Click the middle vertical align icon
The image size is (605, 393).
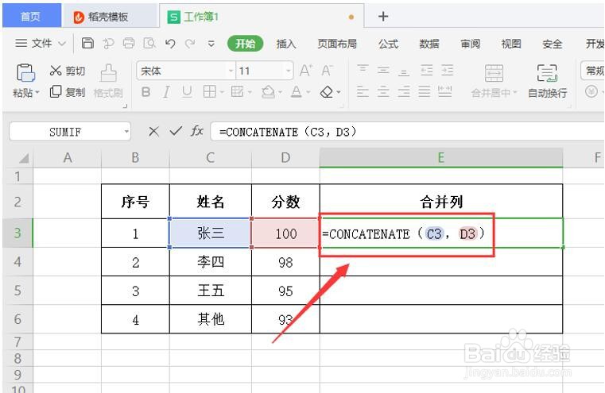point(383,70)
